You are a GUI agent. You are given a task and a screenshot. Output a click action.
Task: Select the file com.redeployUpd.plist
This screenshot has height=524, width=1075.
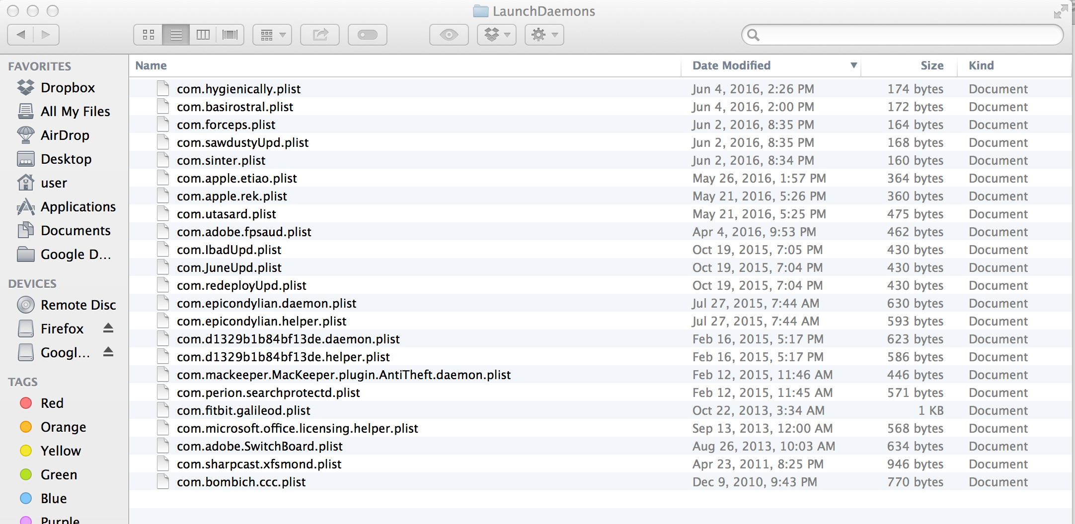pos(600,285)
